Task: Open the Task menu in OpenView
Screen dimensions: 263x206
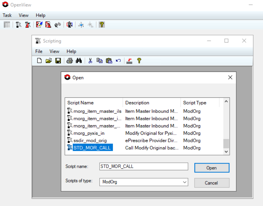Action: 7,15
